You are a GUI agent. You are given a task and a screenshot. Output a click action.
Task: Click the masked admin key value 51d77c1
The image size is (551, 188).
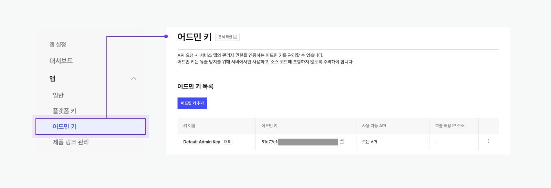(300, 142)
